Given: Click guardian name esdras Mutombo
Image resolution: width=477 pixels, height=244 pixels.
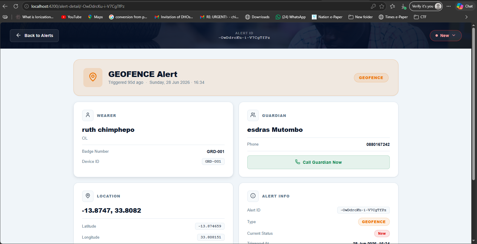Looking at the screenshot, I should [x=275, y=130].
